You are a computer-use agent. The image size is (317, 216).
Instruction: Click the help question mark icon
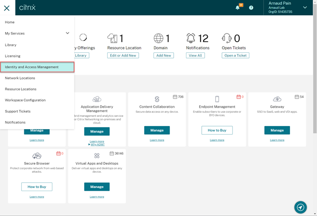(251, 8)
